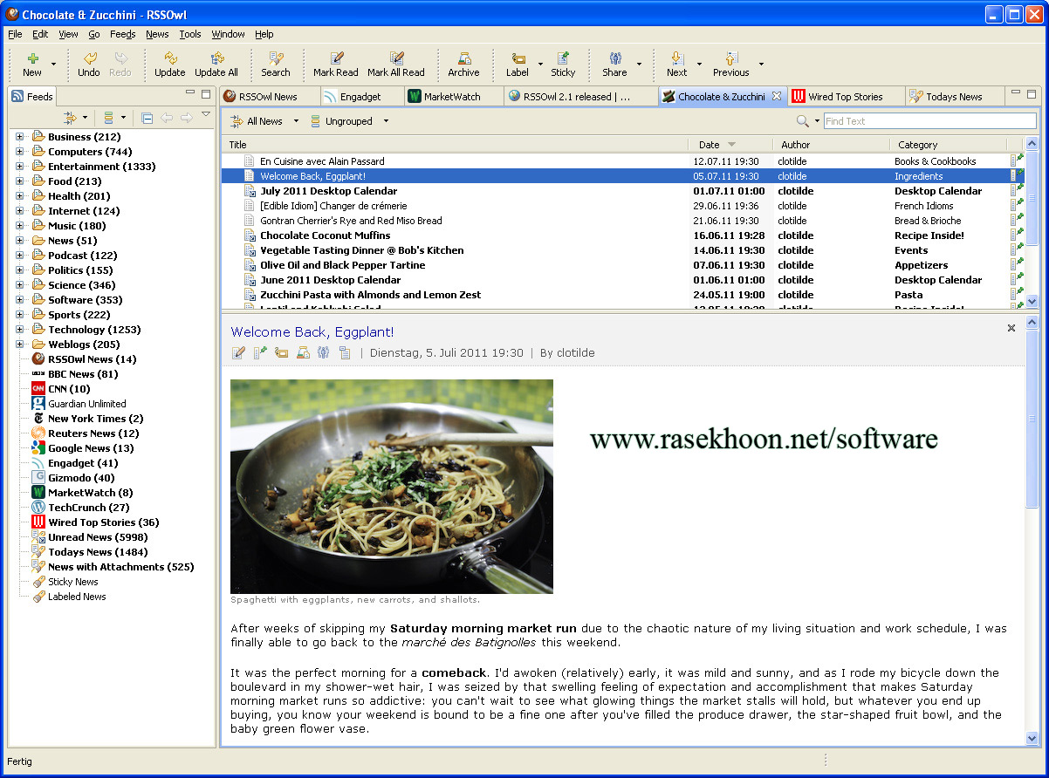
Task: Toggle Sticky in the main toolbar
Action: pyautogui.click(x=564, y=64)
